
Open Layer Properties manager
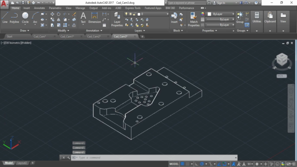[x=117, y=19]
